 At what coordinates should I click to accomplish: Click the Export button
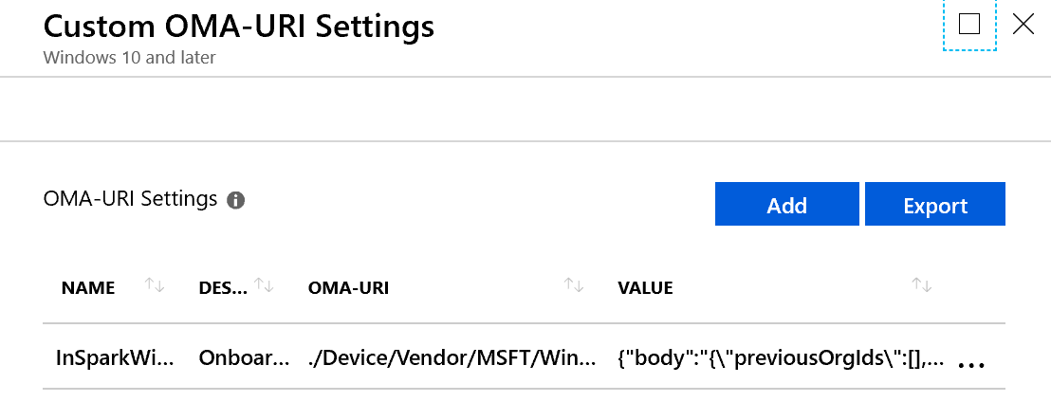(x=934, y=205)
